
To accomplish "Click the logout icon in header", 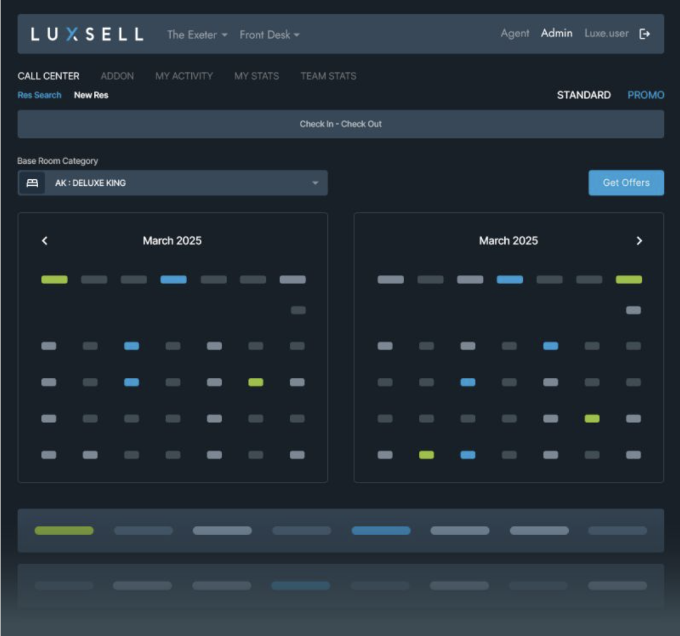I will pyautogui.click(x=644, y=34).
